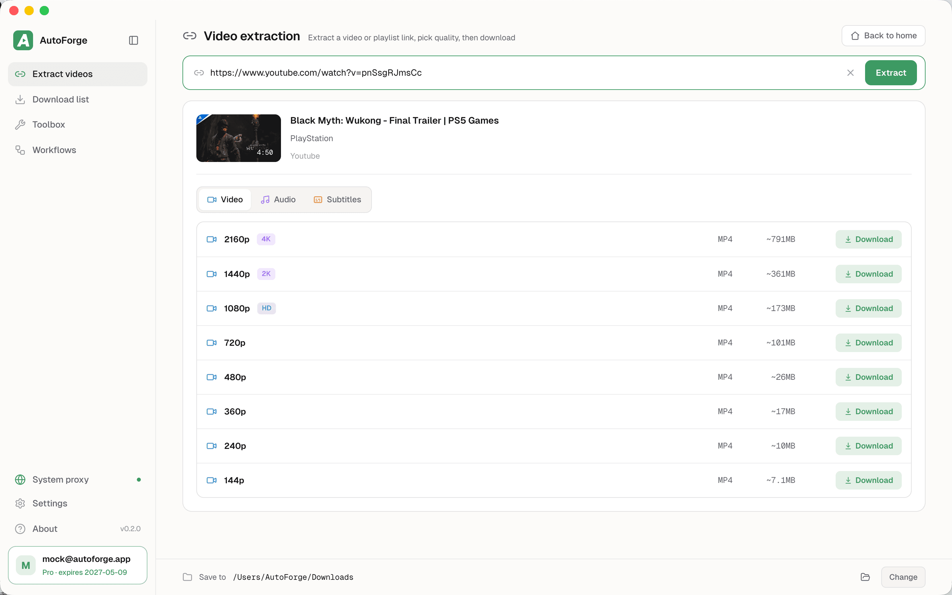This screenshot has width=952, height=595.
Task: Download the 1080p HD video
Action: point(869,308)
